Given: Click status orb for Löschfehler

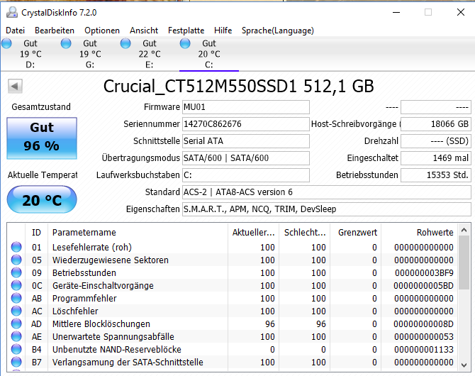Looking at the screenshot, I should point(16,311).
